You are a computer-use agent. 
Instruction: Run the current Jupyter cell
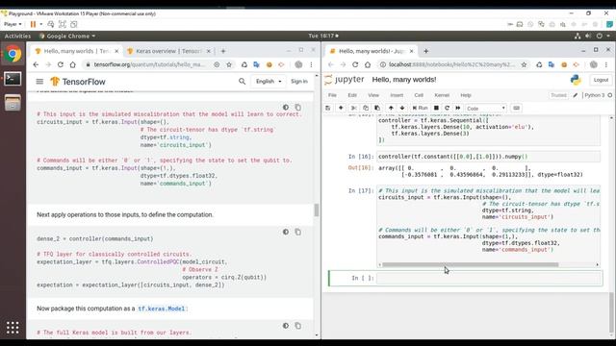[x=420, y=108]
